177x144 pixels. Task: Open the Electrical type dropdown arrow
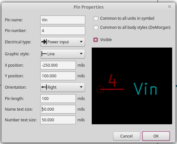(81, 42)
